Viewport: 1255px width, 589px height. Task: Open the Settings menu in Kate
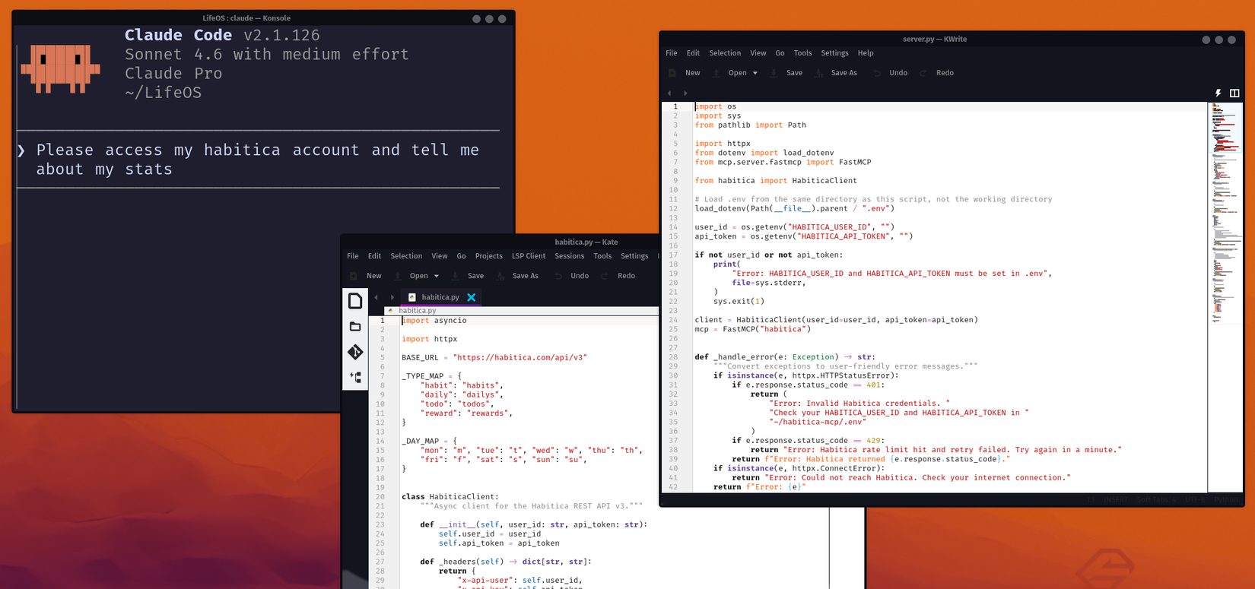[634, 256]
